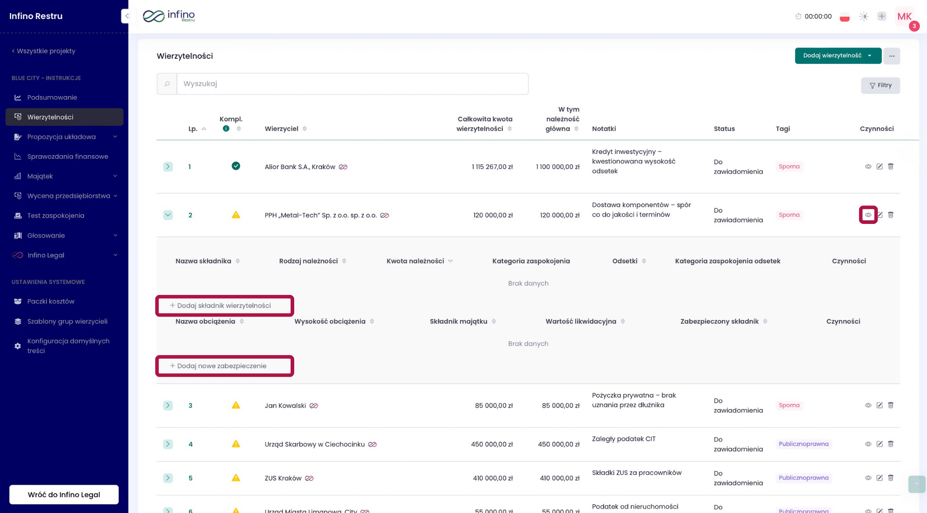Viewport: 927px width, 513px height.
Task: View Alior Bank receivable with eye icon
Action: (868, 166)
